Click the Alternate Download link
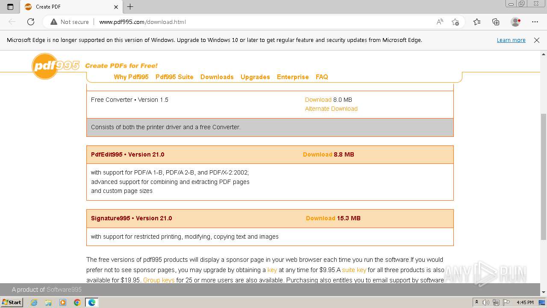Image resolution: width=547 pixels, height=308 pixels. coord(331,109)
